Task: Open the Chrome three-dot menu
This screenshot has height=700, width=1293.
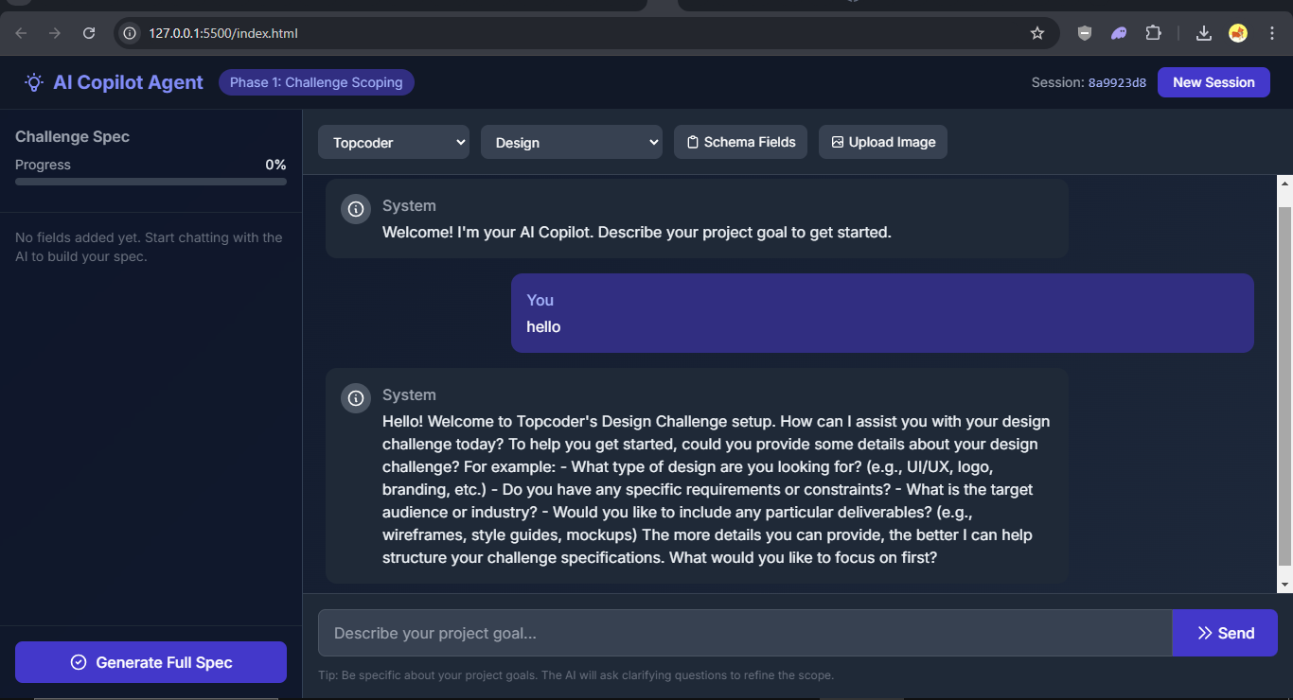Action: coord(1272,32)
